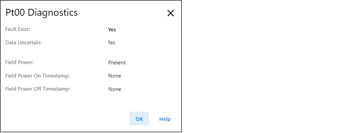Screen dimensions: 363x133
Task: Select the Fault Exist value Yes
Action: (112, 30)
